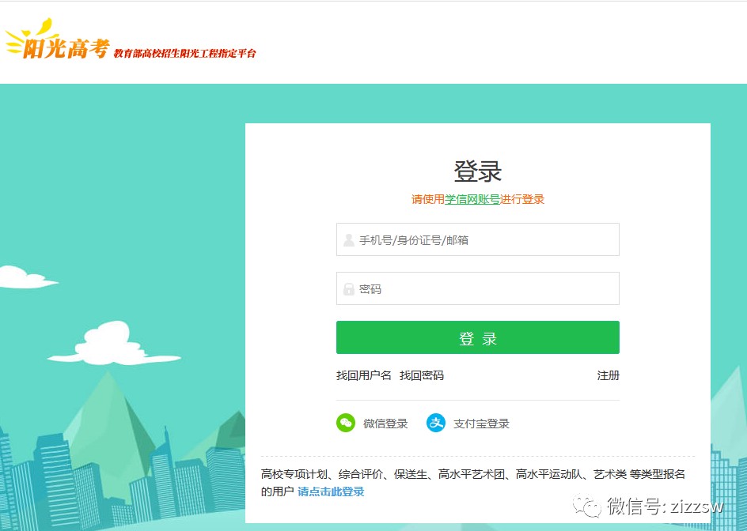Click the 登录 heading title
Screen dimensions: 747x531
pos(477,171)
